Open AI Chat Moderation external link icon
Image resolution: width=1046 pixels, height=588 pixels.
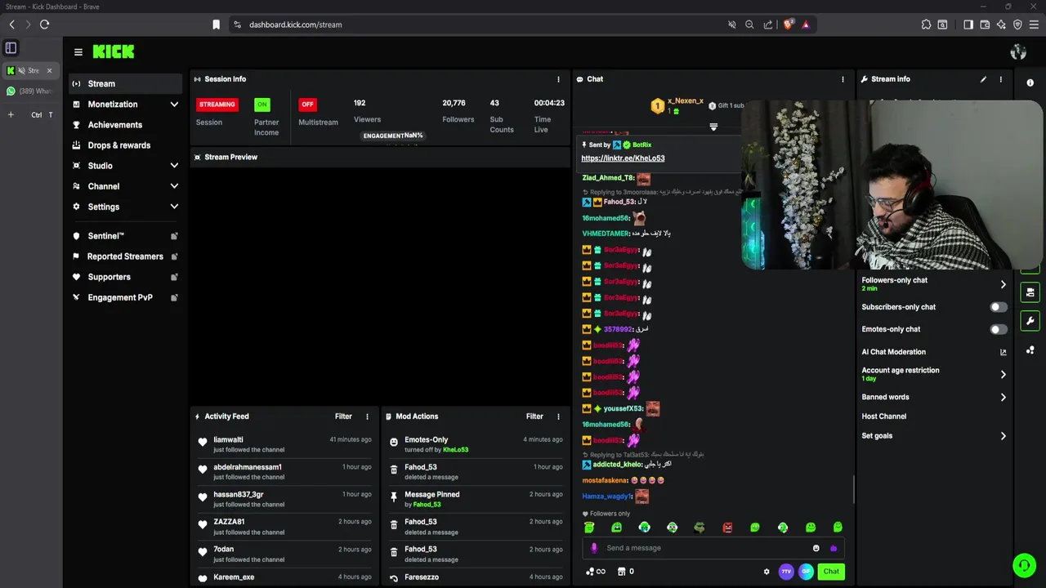(1004, 352)
